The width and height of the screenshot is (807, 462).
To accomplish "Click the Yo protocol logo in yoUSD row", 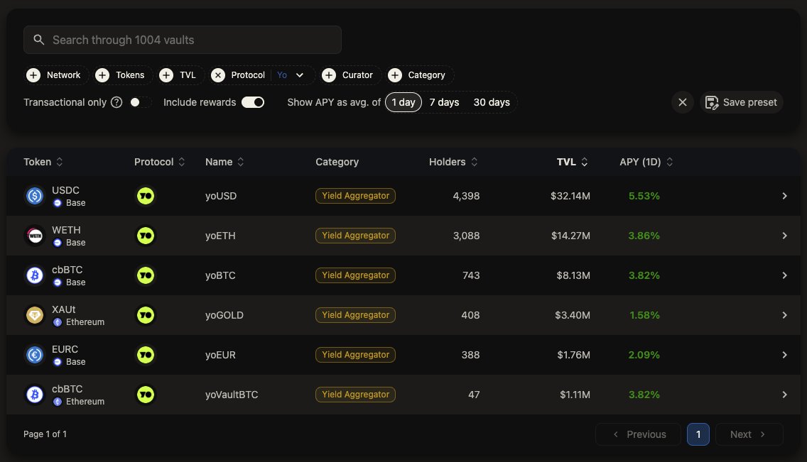I will 146,196.
